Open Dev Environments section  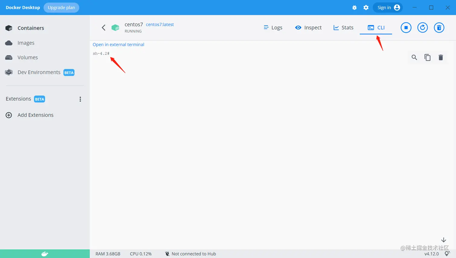pos(39,72)
